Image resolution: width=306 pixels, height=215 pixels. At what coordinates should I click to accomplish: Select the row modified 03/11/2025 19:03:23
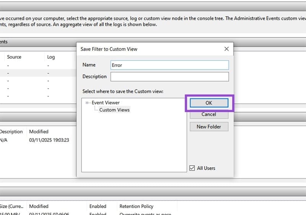[x=49, y=140]
